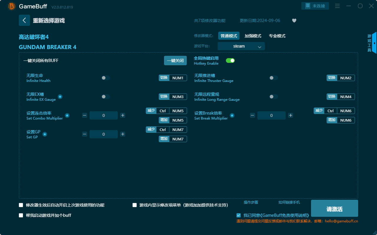
Task: Select 加强模式
Action: (x=254, y=36)
